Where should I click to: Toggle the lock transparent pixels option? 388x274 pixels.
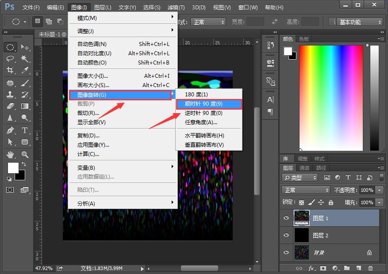click(302, 202)
